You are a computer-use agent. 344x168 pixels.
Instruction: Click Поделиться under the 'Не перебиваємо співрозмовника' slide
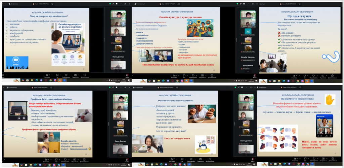[x=324, y=160]
